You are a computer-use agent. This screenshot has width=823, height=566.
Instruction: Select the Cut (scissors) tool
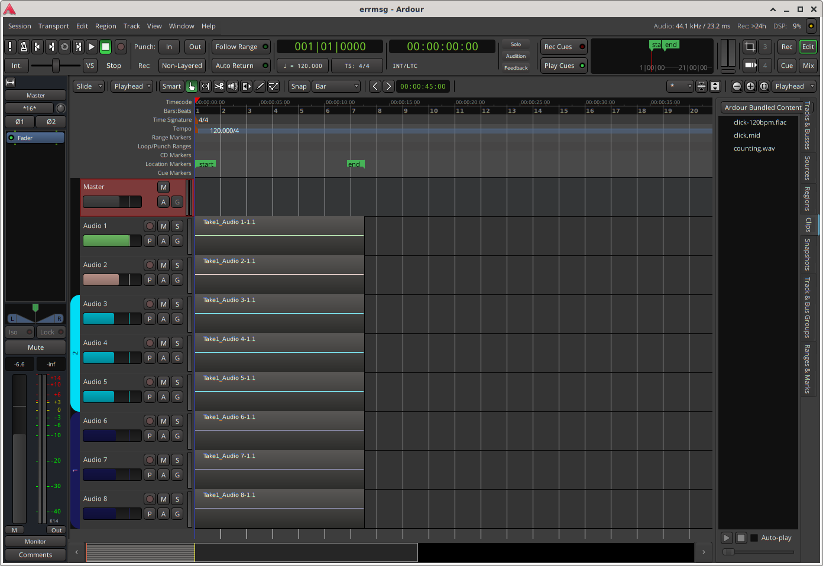pyautogui.click(x=219, y=86)
